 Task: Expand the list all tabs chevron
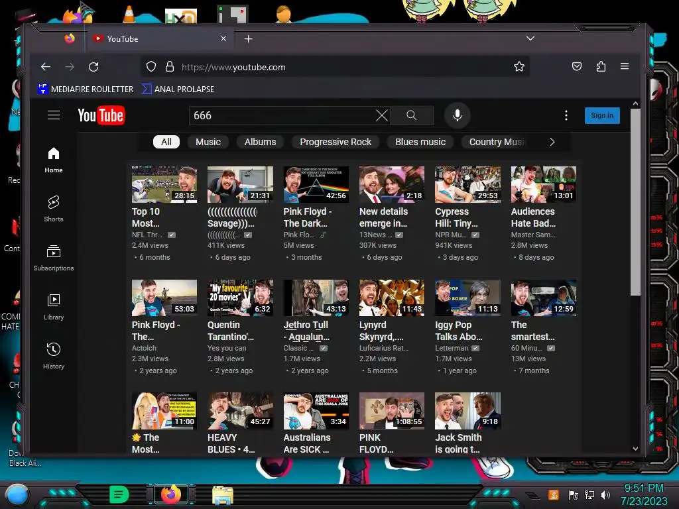tap(530, 38)
